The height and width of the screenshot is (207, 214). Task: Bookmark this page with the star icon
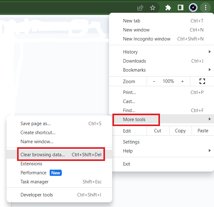[153, 8]
